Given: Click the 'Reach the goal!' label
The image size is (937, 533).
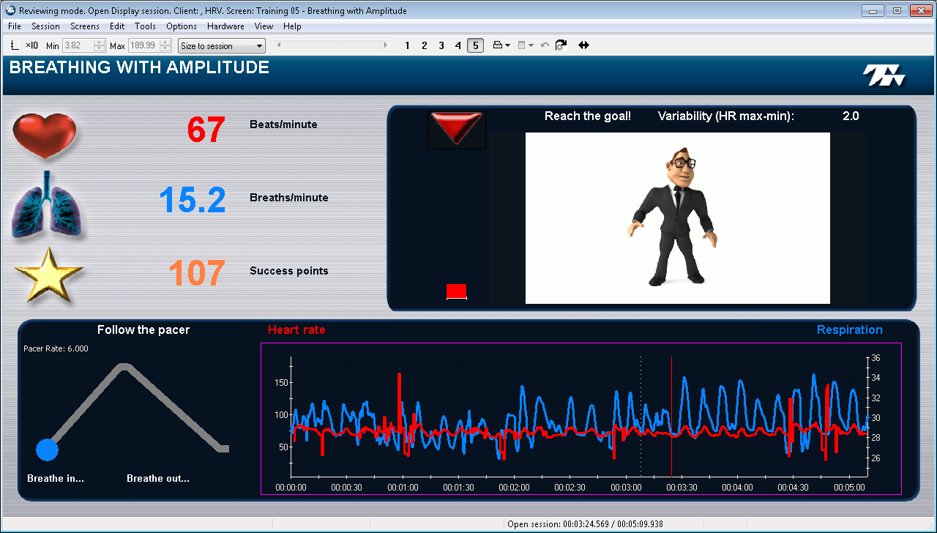Looking at the screenshot, I should point(588,116).
